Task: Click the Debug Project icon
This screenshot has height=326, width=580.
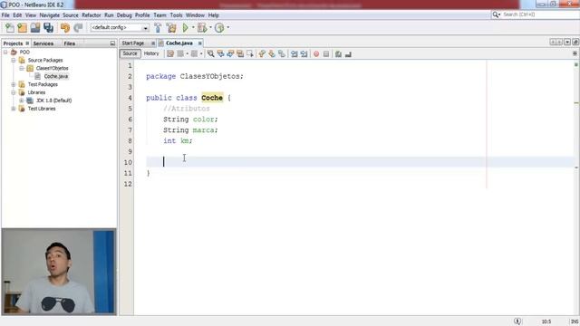Action: coord(202,28)
